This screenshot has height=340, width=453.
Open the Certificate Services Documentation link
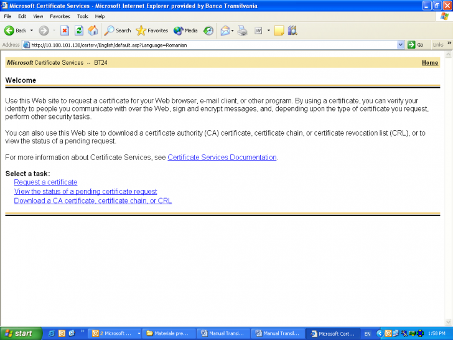coord(222,158)
